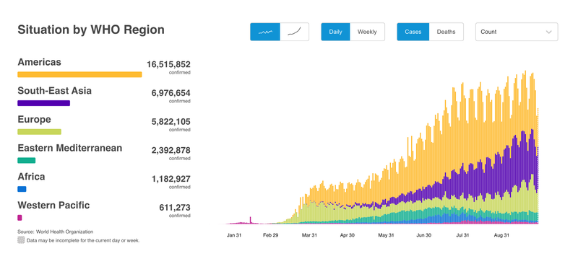The image size is (578, 264).
Task: Select the Eastern Mediterranean region label
Action: click(x=70, y=148)
